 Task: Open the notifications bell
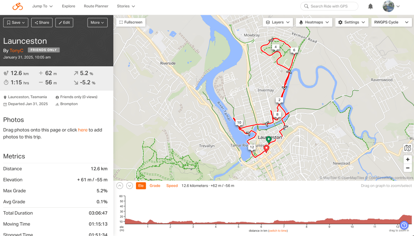(x=370, y=6)
